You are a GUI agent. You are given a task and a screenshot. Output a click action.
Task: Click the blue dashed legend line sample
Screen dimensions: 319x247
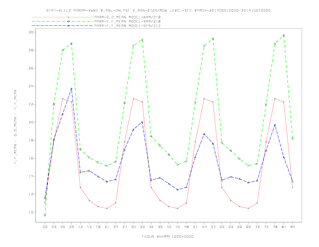[x=62, y=26]
